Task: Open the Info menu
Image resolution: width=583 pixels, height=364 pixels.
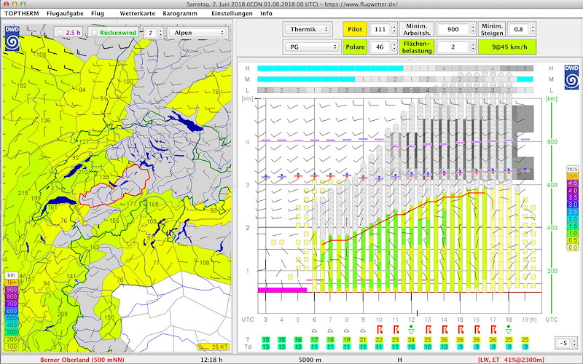Action: [266, 13]
